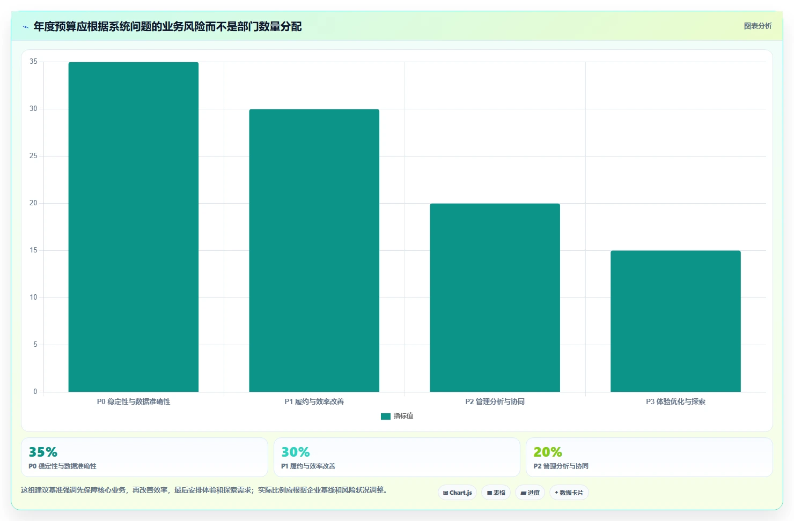Click x-axis label P3 体验优化与探索

(675, 401)
